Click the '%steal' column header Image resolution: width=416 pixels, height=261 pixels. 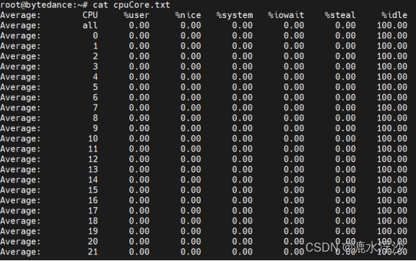pos(340,15)
